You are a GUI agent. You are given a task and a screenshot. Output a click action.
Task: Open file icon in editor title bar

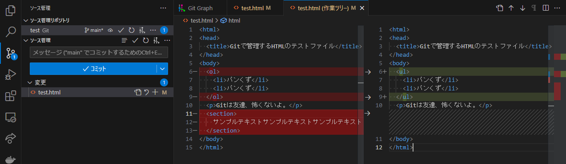tap(500, 8)
